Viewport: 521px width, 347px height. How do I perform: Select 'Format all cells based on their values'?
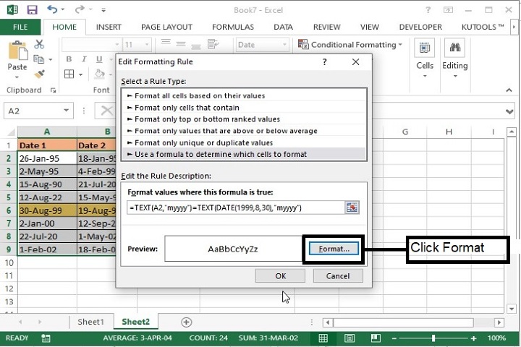pos(244,95)
